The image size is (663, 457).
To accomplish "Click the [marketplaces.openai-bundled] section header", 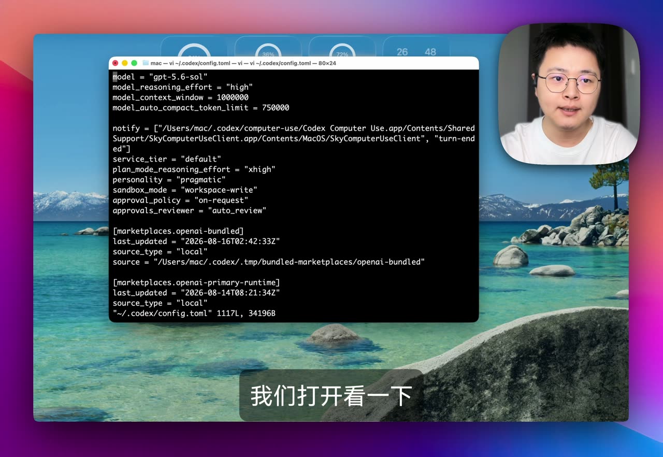I will coord(178,231).
